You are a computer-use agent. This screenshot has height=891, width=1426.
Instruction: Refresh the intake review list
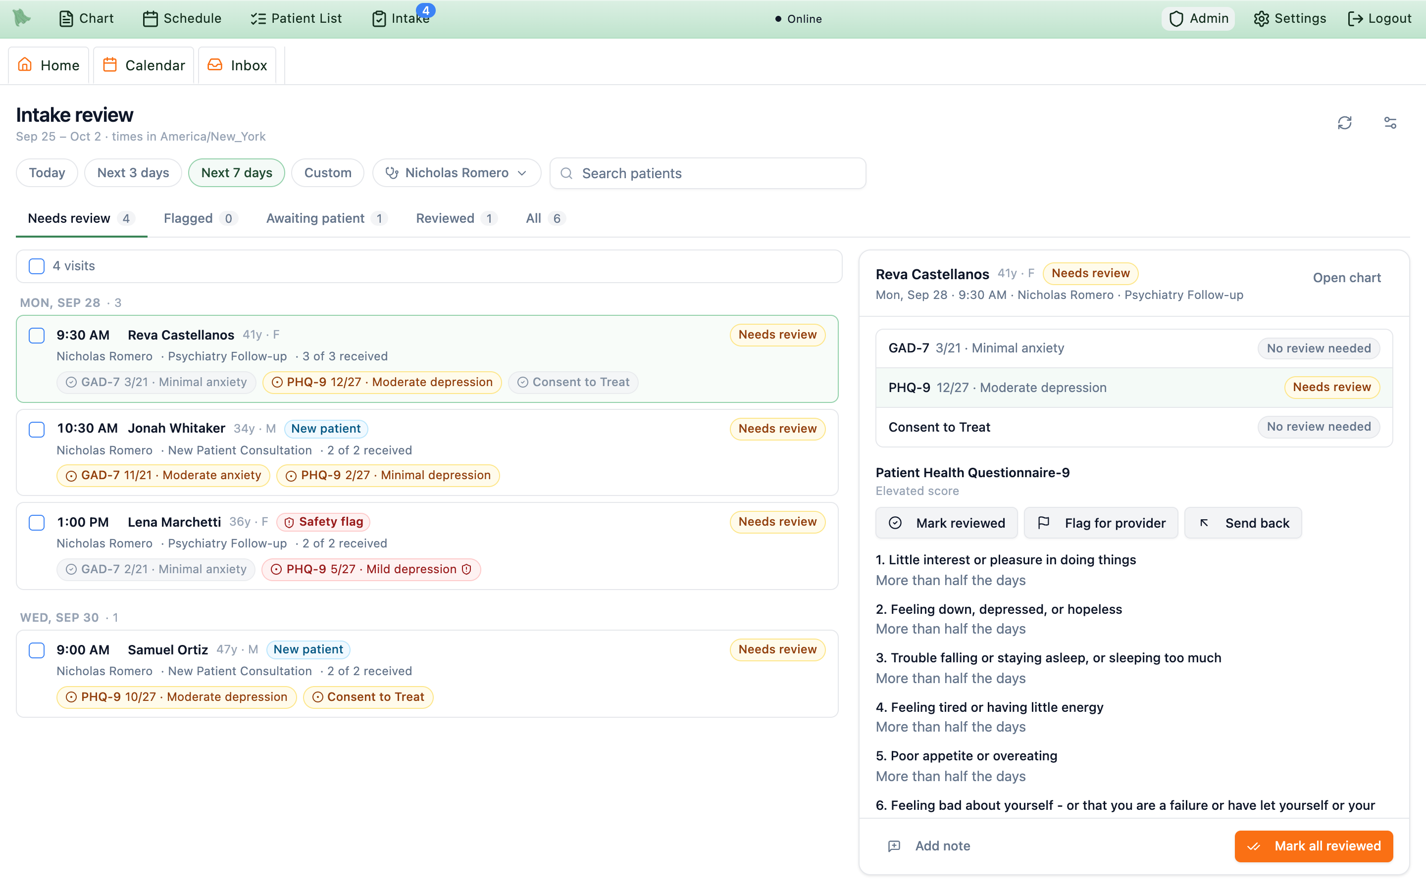(1345, 123)
